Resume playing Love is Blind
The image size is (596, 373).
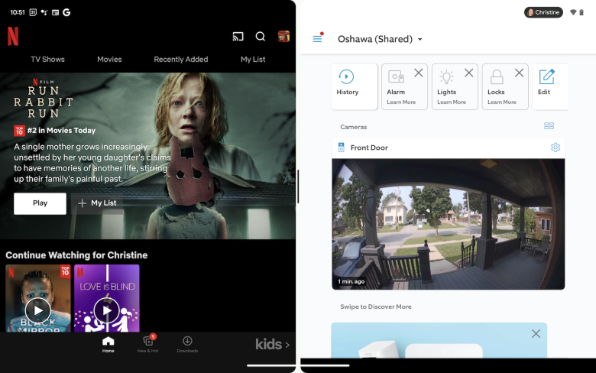click(x=106, y=309)
